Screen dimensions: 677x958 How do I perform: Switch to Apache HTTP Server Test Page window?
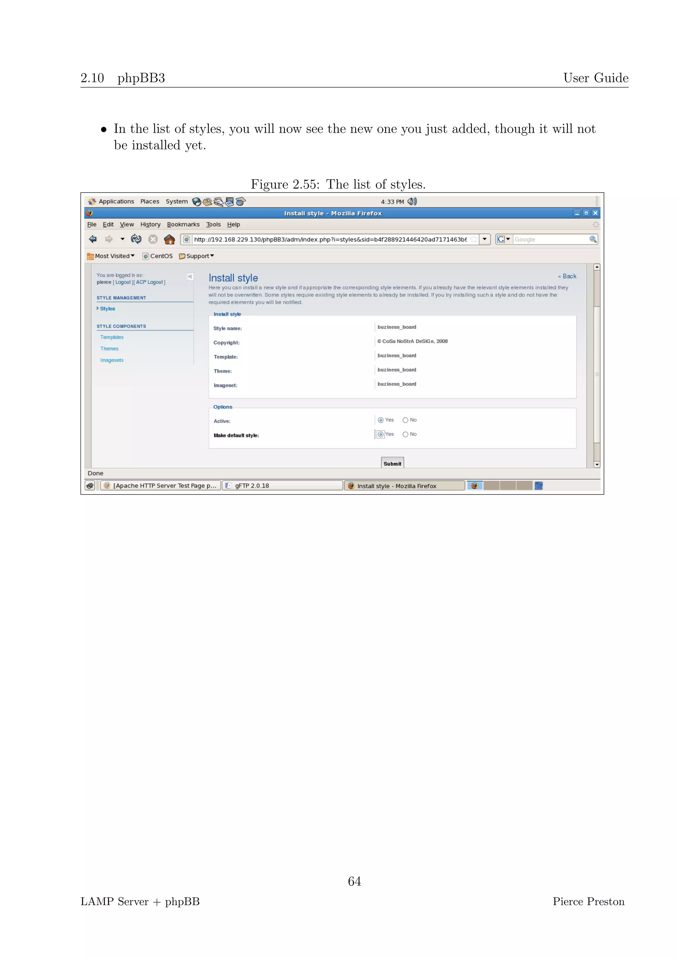pos(160,486)
